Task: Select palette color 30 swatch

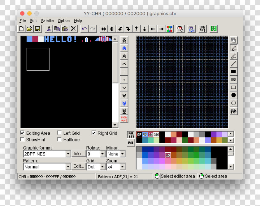Action: (x=156, y=135)
